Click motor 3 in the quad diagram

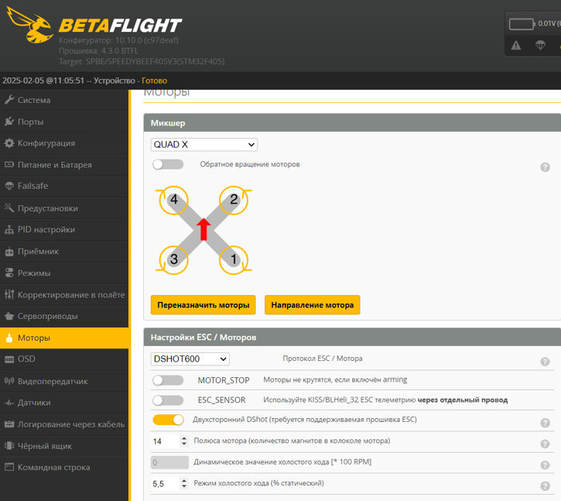pos(173,259)
